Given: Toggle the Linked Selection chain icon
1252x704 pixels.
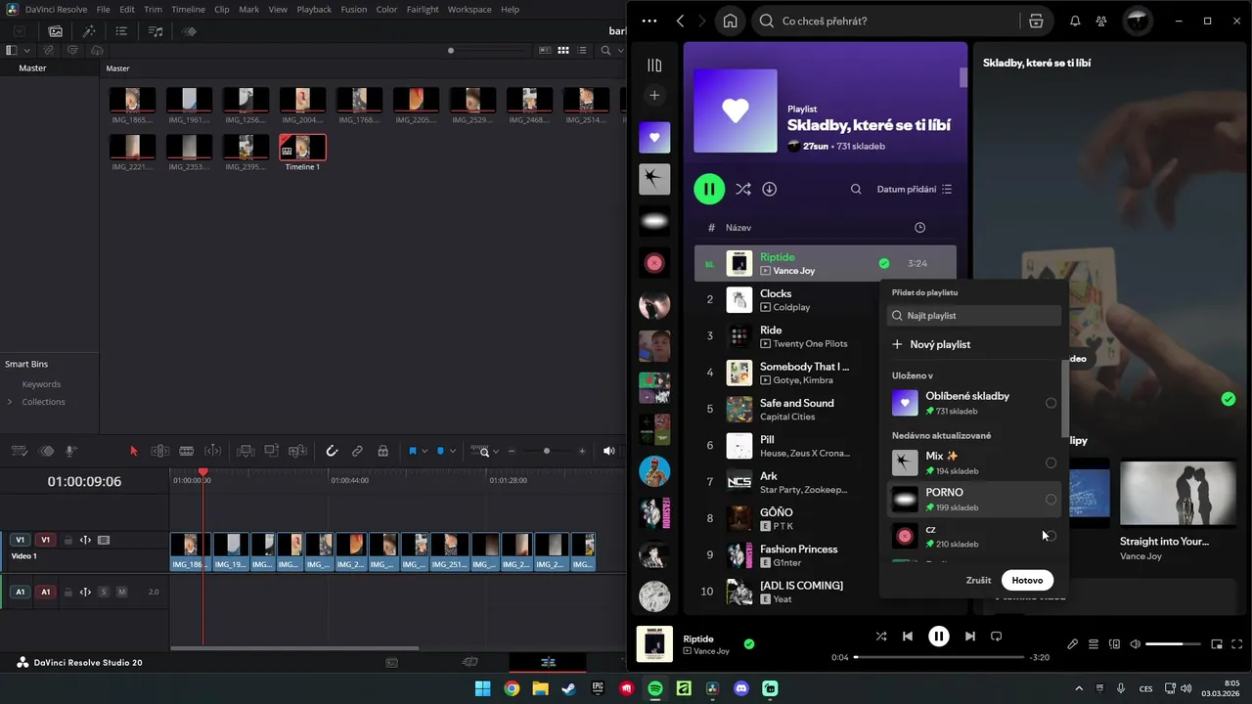Looking at the screenshot, I should pyautogui.click(x=357, y=451).
